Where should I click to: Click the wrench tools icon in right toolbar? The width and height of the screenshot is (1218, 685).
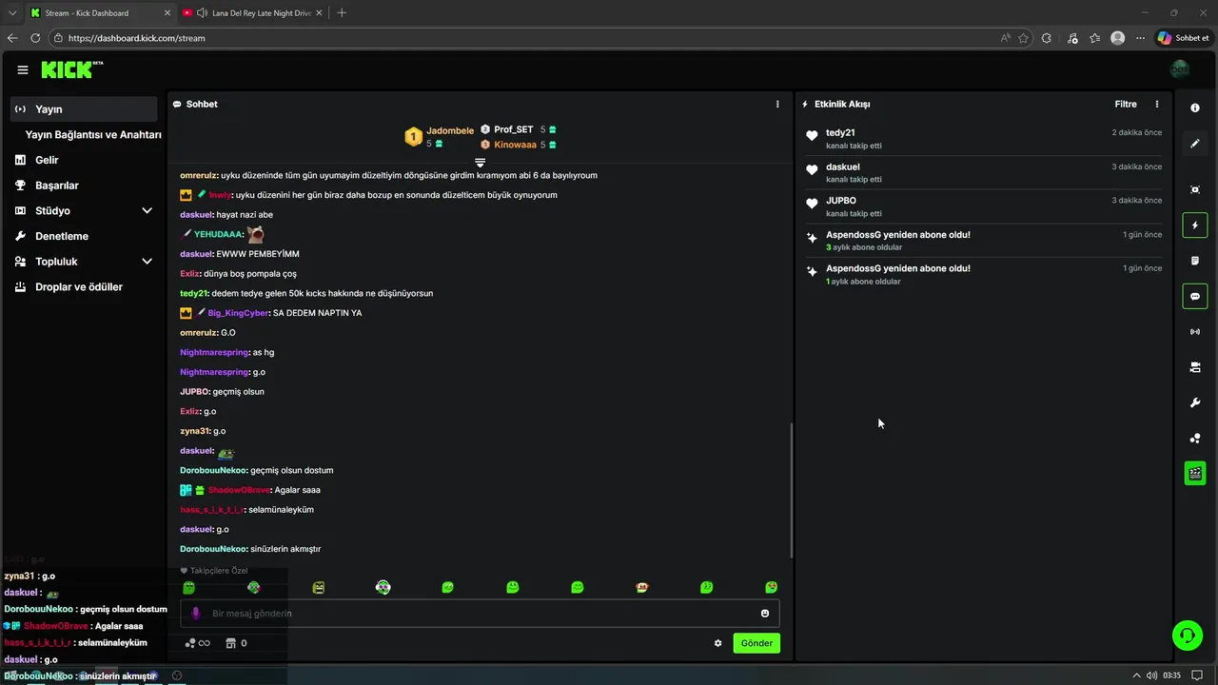(1195, 403)
